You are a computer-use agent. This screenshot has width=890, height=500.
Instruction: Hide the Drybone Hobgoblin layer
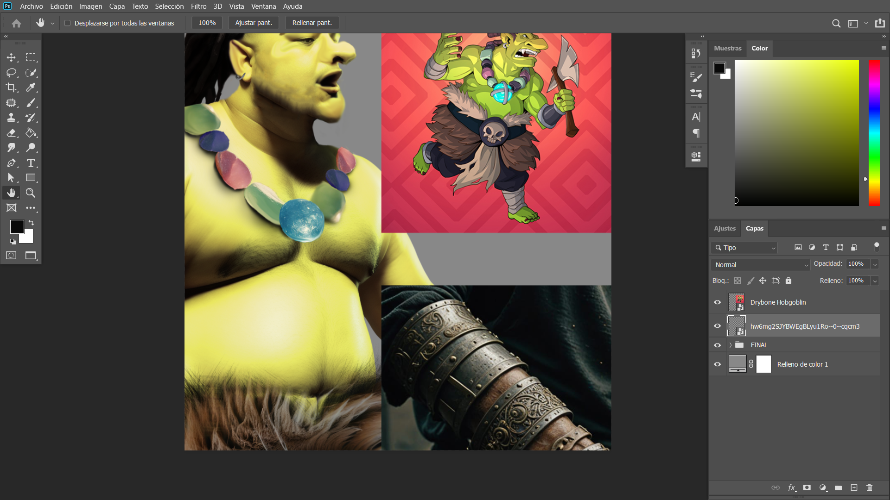(x=717, y=302)
